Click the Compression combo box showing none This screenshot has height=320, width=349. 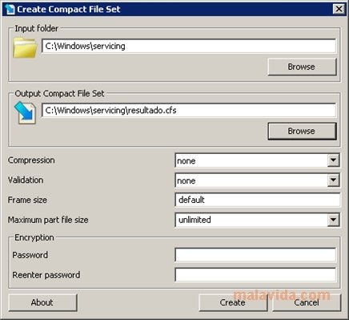point(257,160)
